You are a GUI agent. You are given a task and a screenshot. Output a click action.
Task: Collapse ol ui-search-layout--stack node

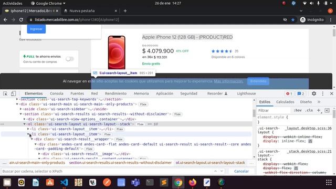[25, 124]
